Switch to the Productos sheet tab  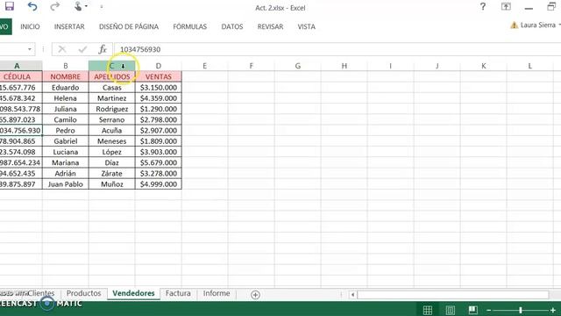84,293
